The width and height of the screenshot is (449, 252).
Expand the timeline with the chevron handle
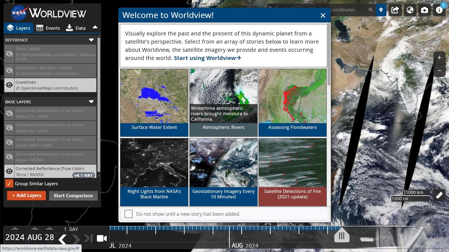point(268,224)
